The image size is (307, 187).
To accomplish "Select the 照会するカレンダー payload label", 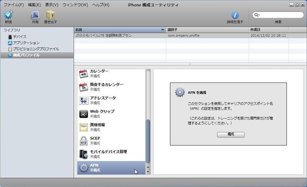I will click(x=106, y=85).
